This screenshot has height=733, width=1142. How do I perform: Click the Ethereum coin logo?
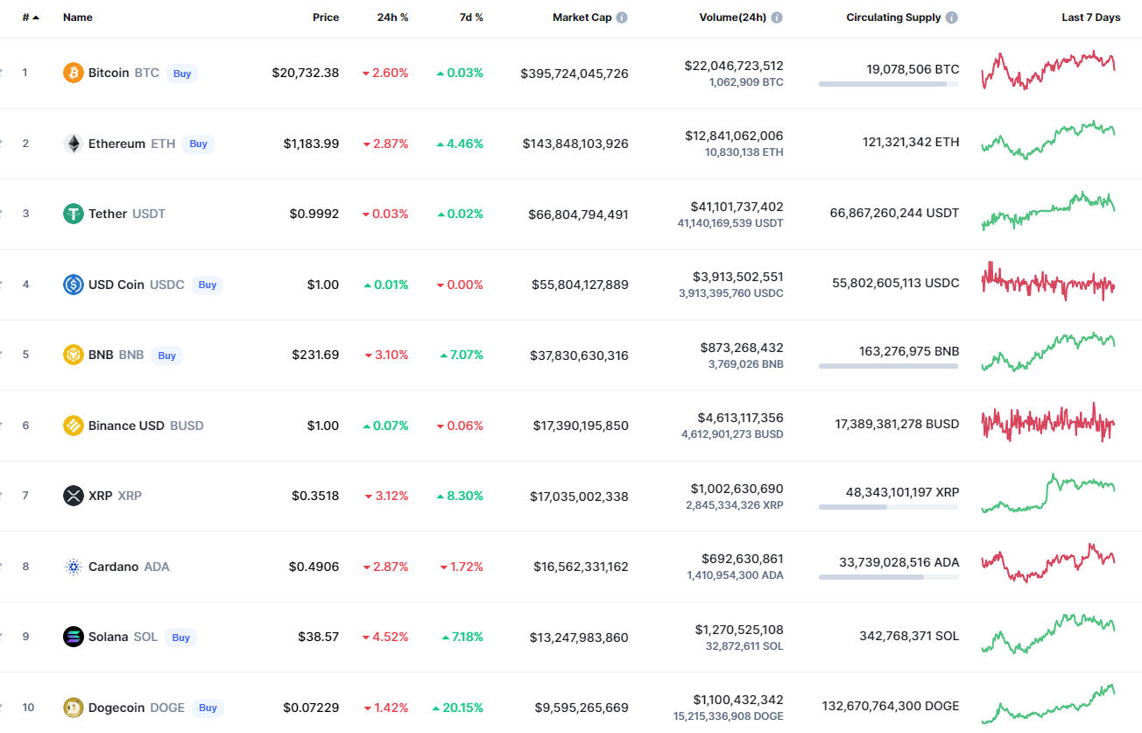click(74, 144)
